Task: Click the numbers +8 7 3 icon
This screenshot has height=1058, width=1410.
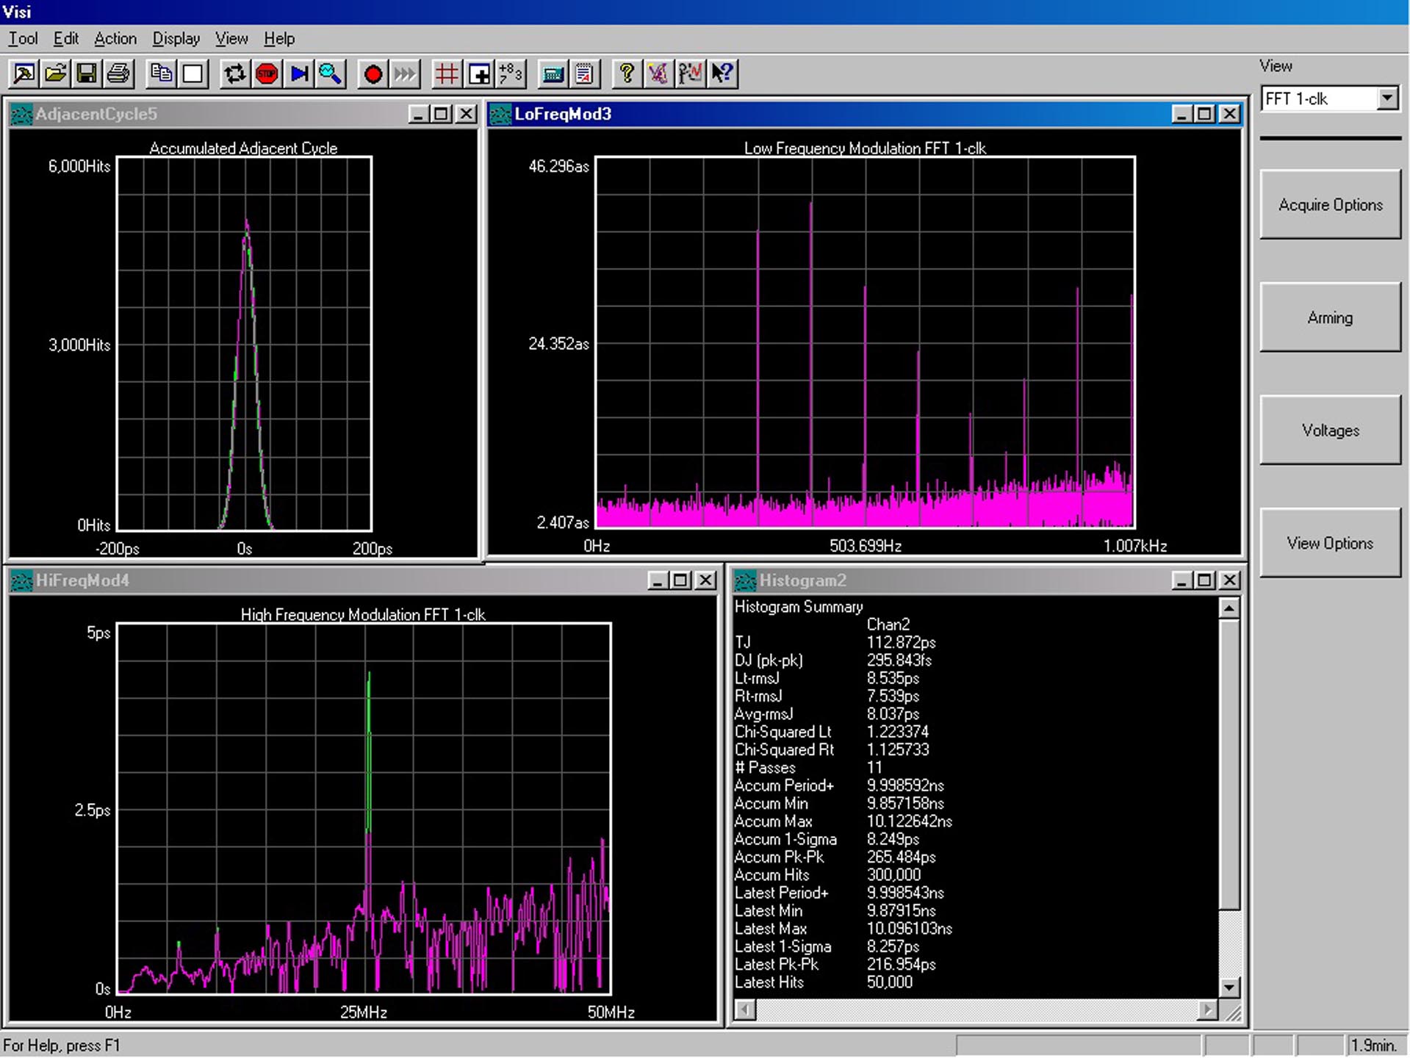Action: point(511,73)
